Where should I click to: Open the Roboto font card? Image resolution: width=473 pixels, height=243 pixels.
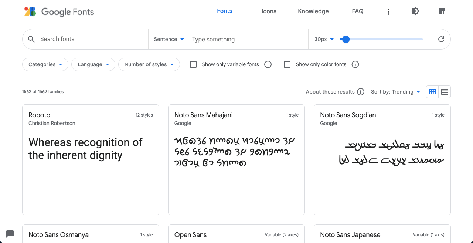pyautogui.click(x=91, y=160)
